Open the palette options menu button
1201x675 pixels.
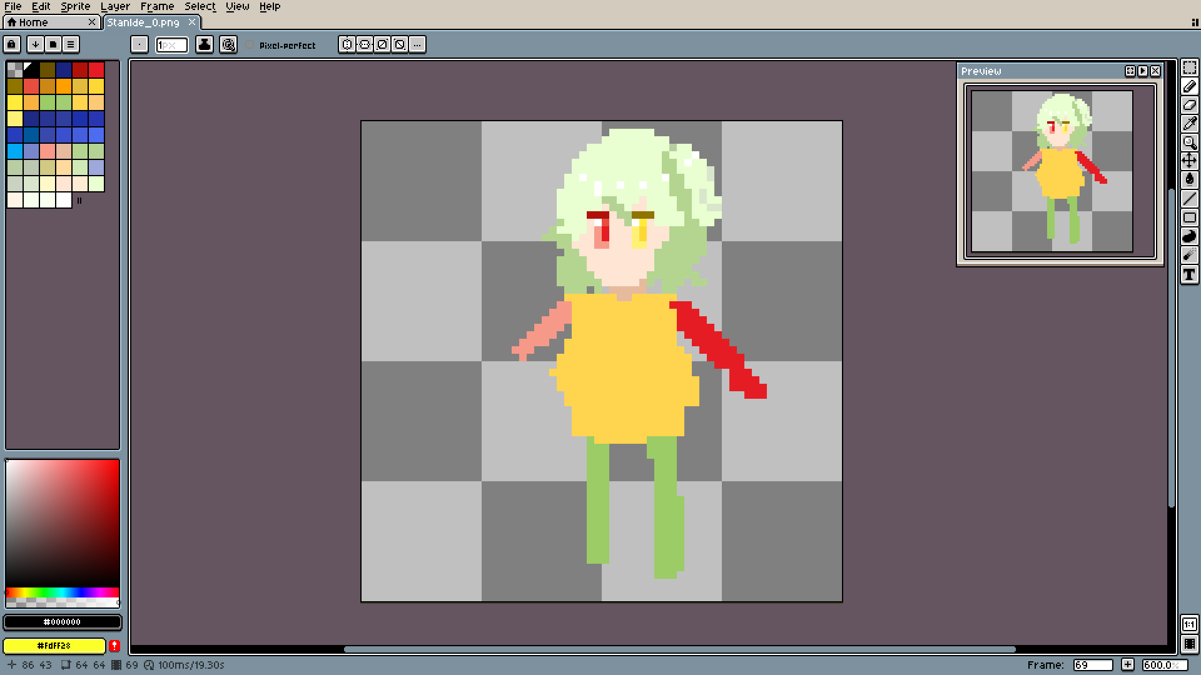[71, 44]
